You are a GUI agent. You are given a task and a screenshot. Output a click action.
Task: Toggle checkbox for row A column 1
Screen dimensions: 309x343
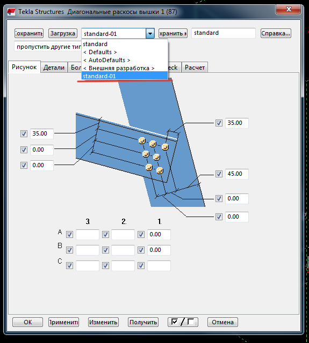141,235
